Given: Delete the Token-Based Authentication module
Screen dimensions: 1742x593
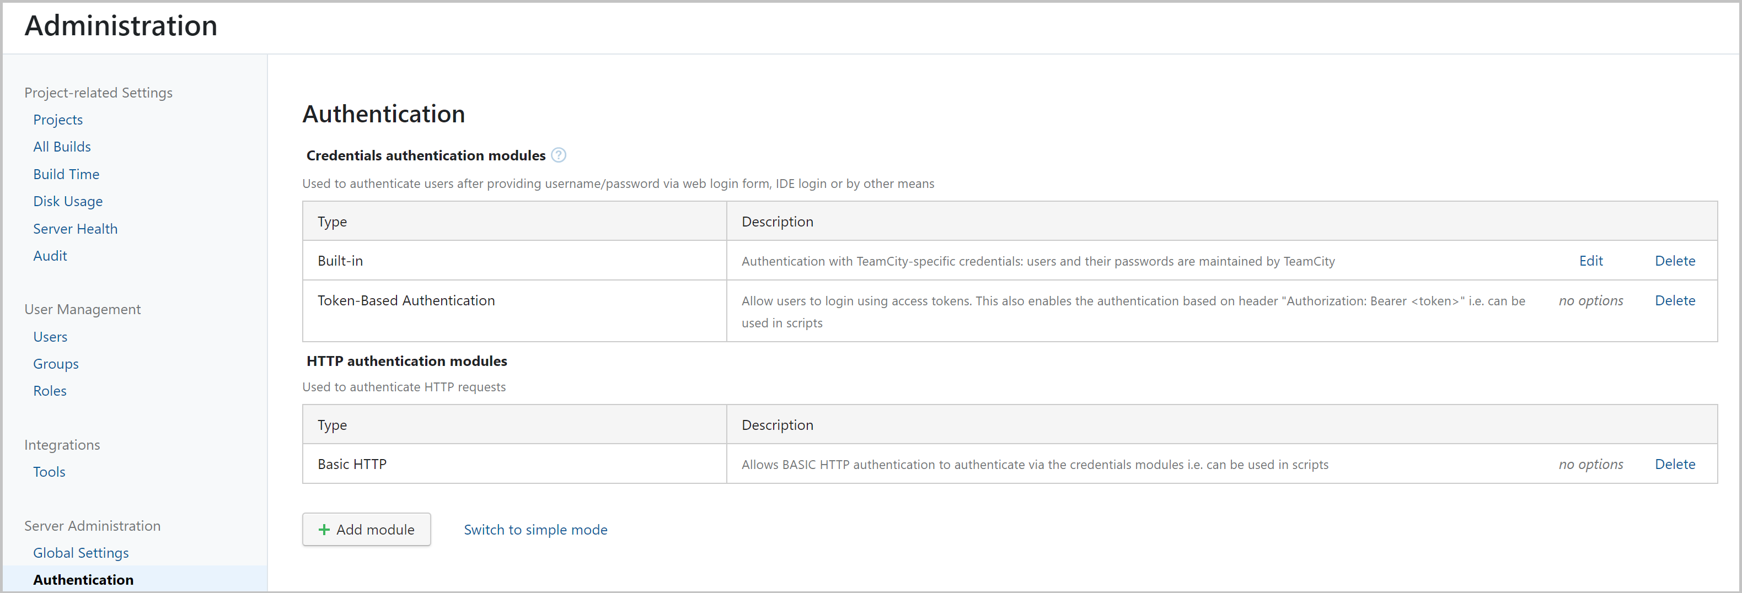Looking at the screenshot, I should tap(1675, 300).
